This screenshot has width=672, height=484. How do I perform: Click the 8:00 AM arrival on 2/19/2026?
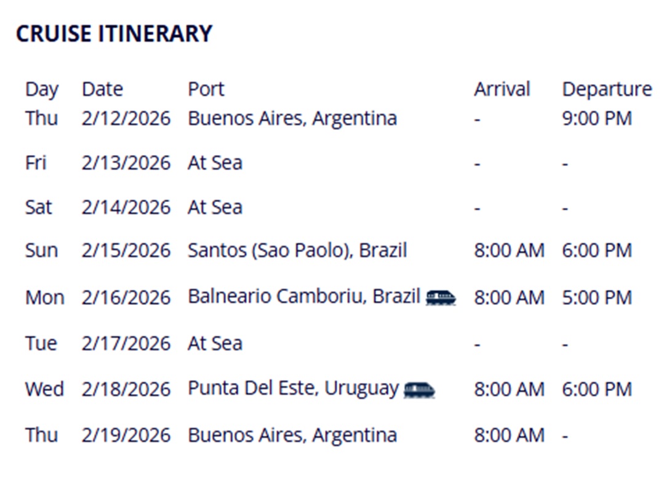(509, 435)
